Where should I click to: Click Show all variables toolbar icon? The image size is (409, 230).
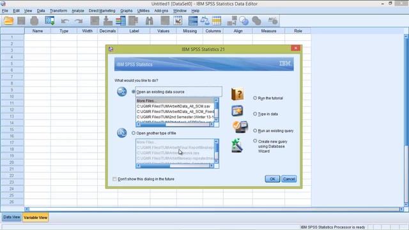[257, 20]
